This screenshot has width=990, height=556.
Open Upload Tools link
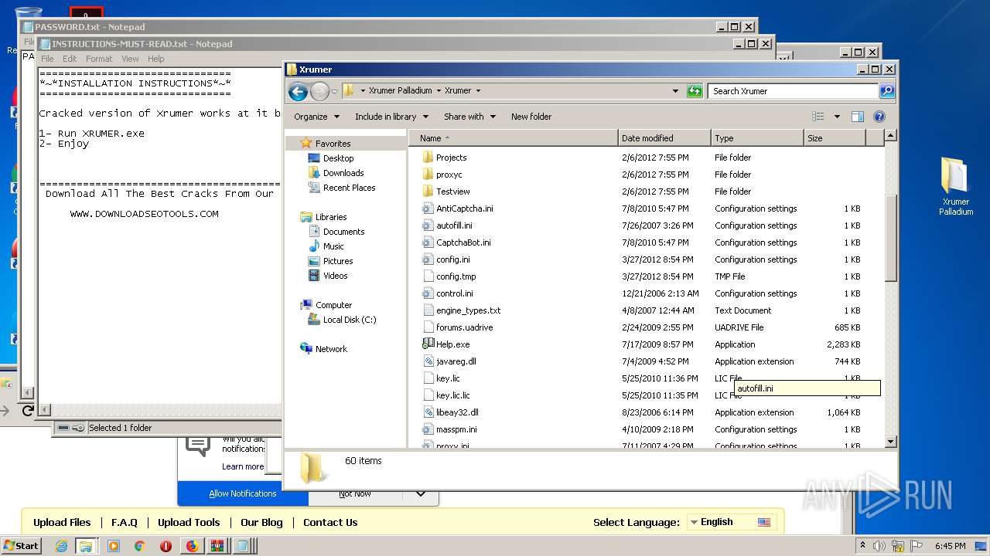[x=189, y=522]
